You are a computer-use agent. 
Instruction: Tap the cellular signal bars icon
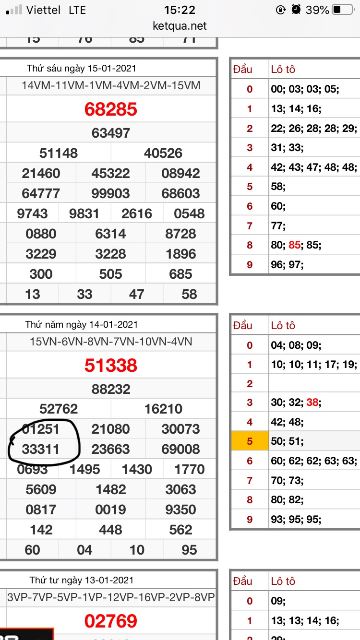14,9
